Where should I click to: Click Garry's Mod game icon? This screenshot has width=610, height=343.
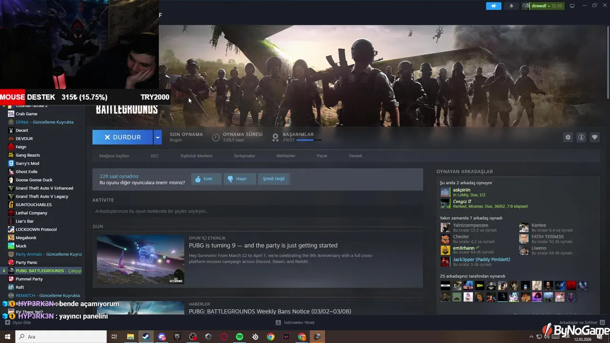pyautogui.click(x=11, y=163)
